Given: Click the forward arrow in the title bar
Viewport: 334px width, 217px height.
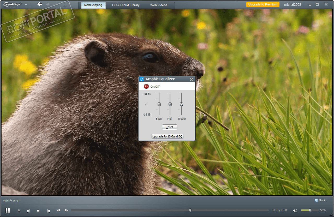Looking at the screenshot, I should [48, 4].
